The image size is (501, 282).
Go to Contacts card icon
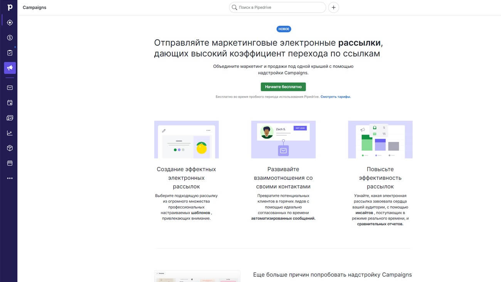click(10, 118)
